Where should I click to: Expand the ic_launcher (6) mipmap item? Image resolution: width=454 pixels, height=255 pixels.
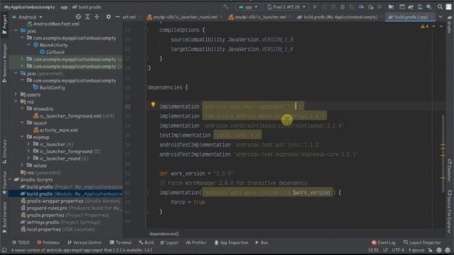point(28,144)
